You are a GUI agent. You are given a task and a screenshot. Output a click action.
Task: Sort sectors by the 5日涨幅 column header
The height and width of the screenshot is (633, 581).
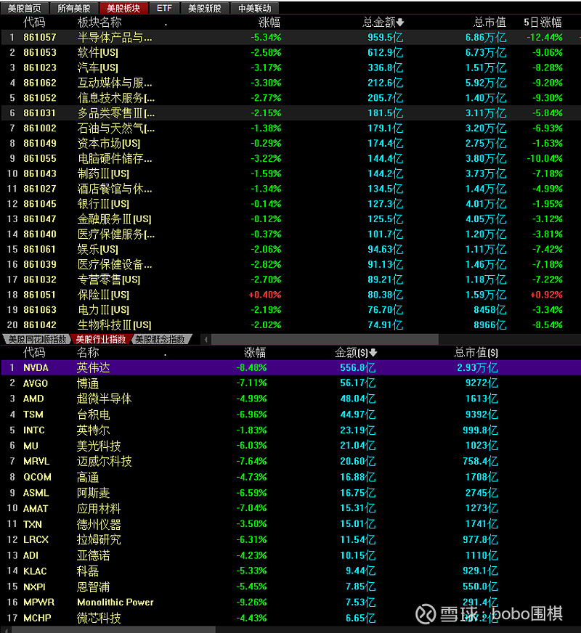tap(543, 23)
